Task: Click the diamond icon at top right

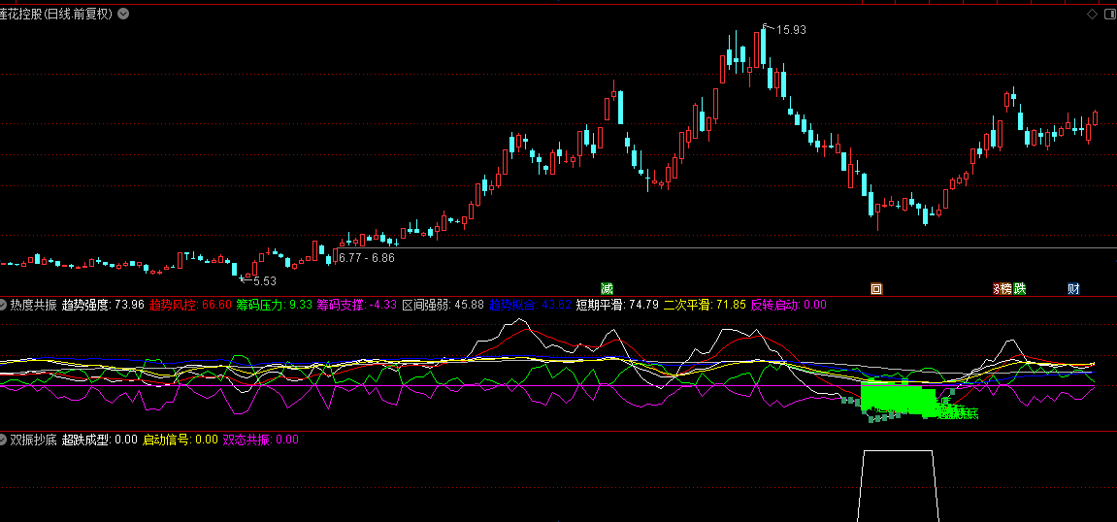Action: 1092,14
